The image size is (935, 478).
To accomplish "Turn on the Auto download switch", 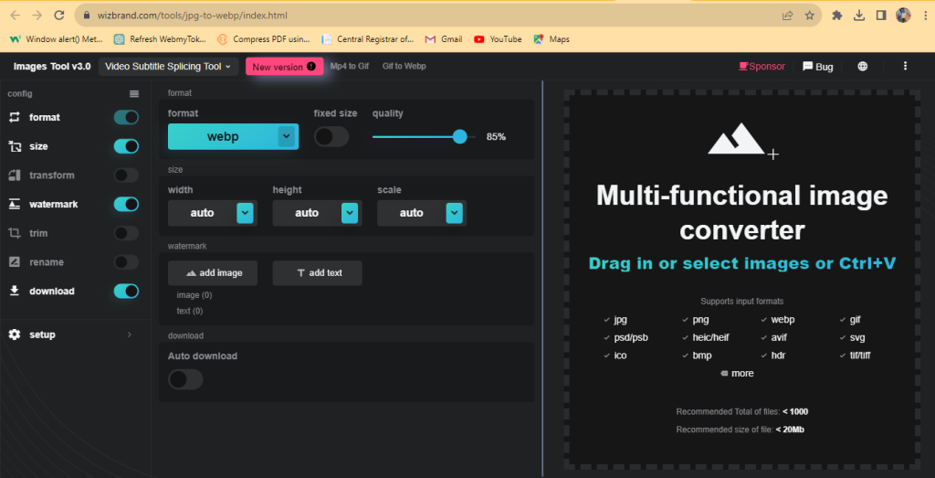I will point(185,379).
